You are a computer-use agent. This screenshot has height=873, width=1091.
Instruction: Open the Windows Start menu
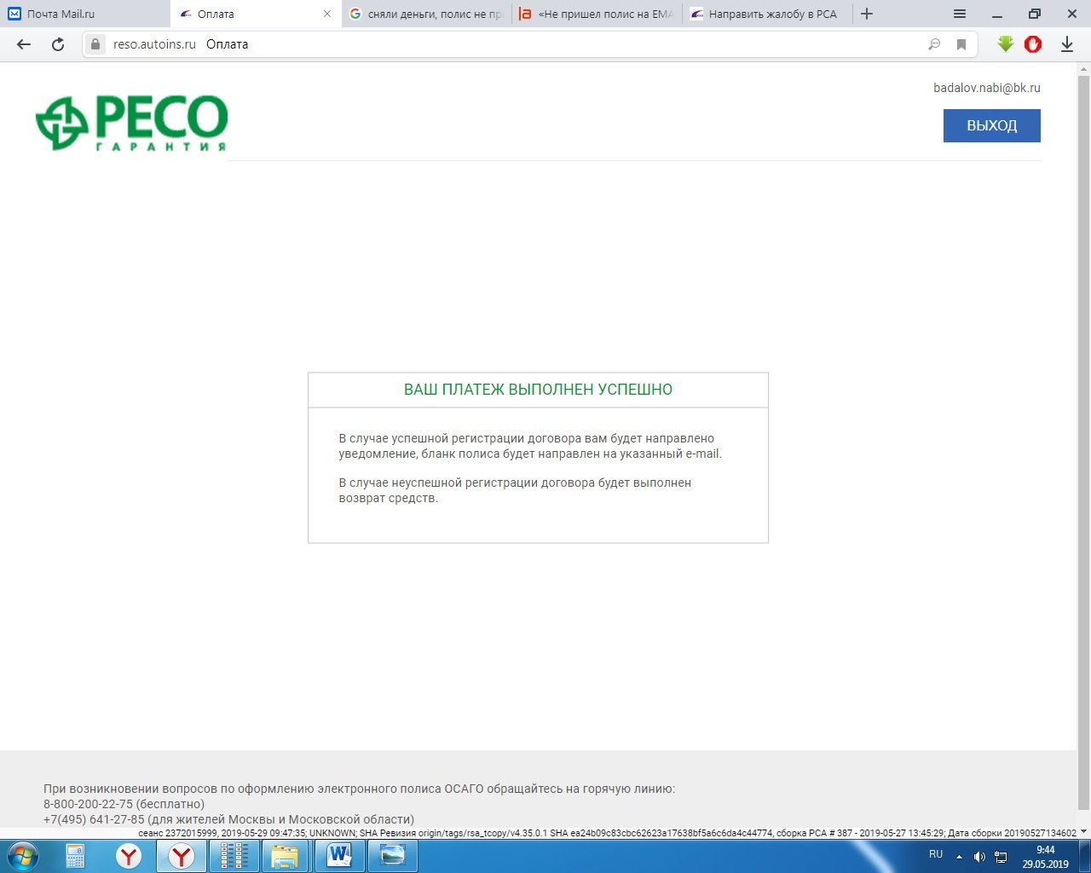coord(22,855)
